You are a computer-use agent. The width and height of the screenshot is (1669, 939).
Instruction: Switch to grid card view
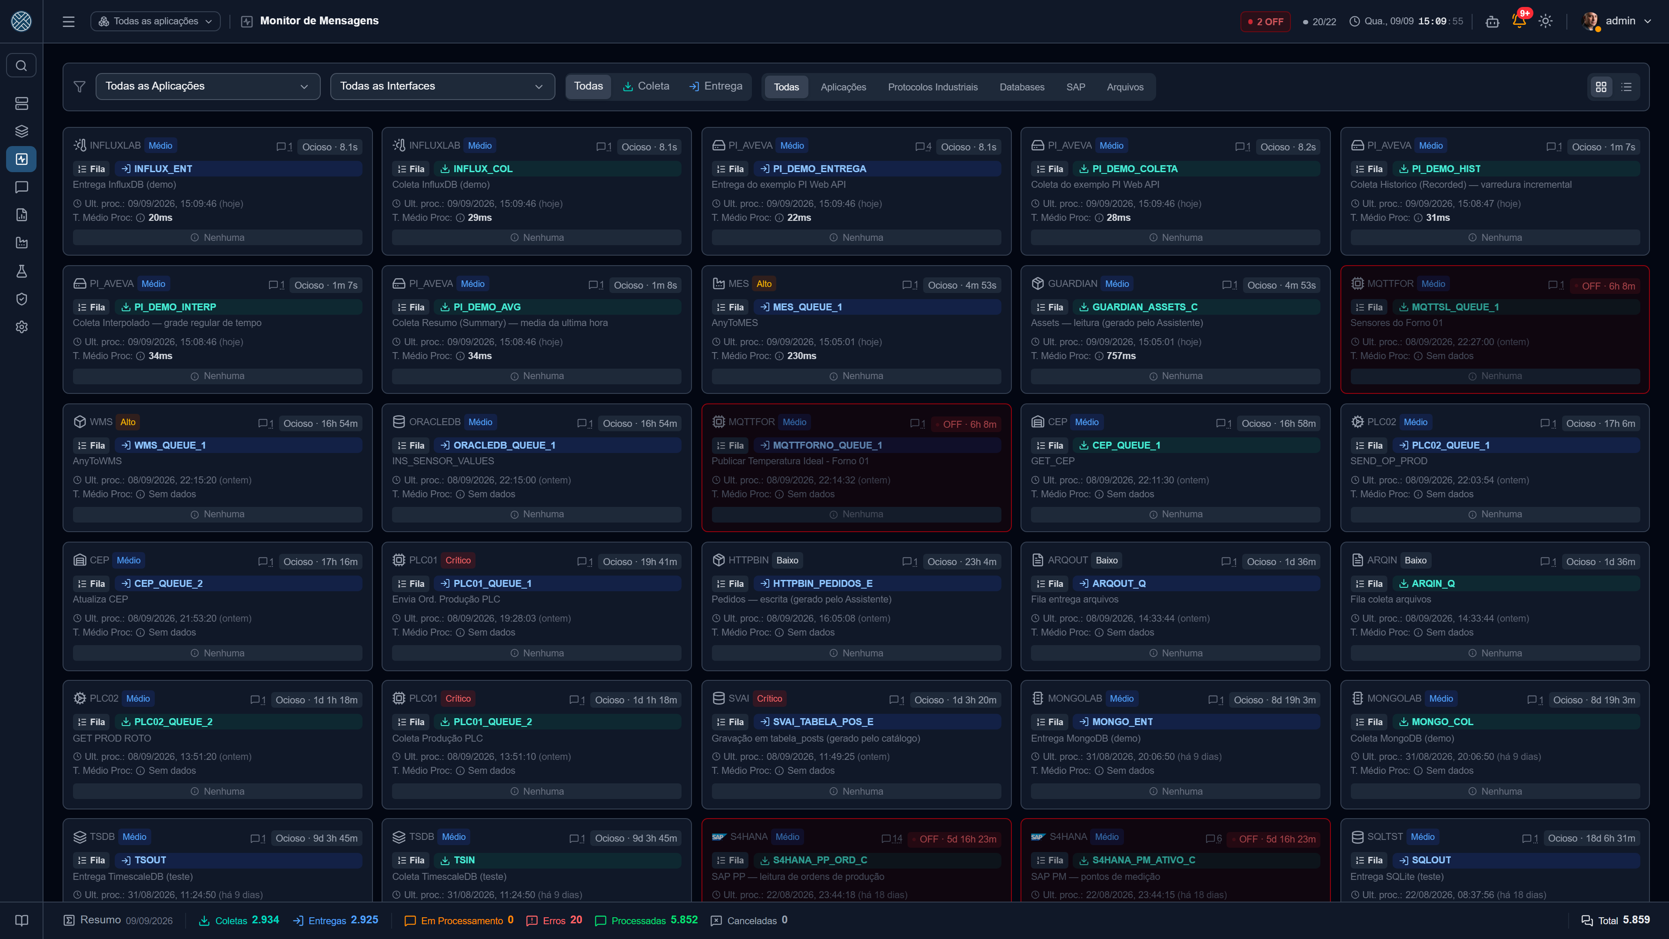tap(1601, 87)
